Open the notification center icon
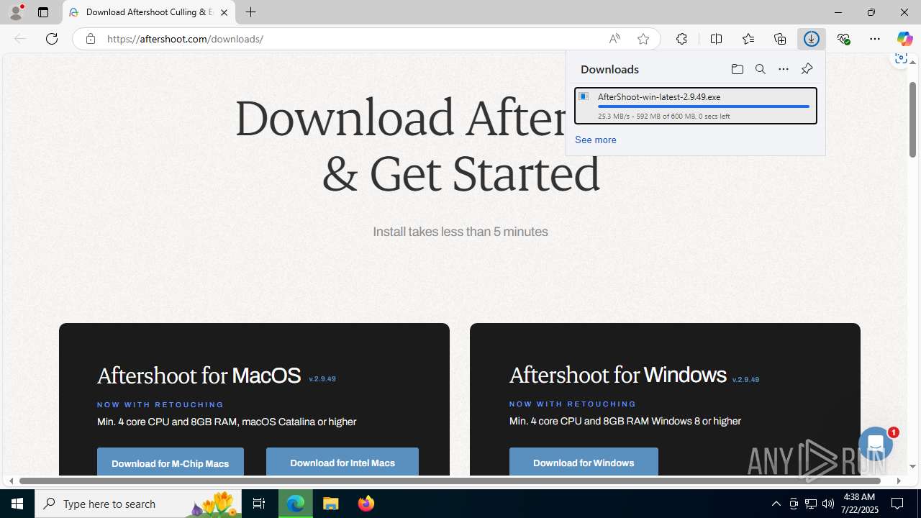 click(897, 504)
